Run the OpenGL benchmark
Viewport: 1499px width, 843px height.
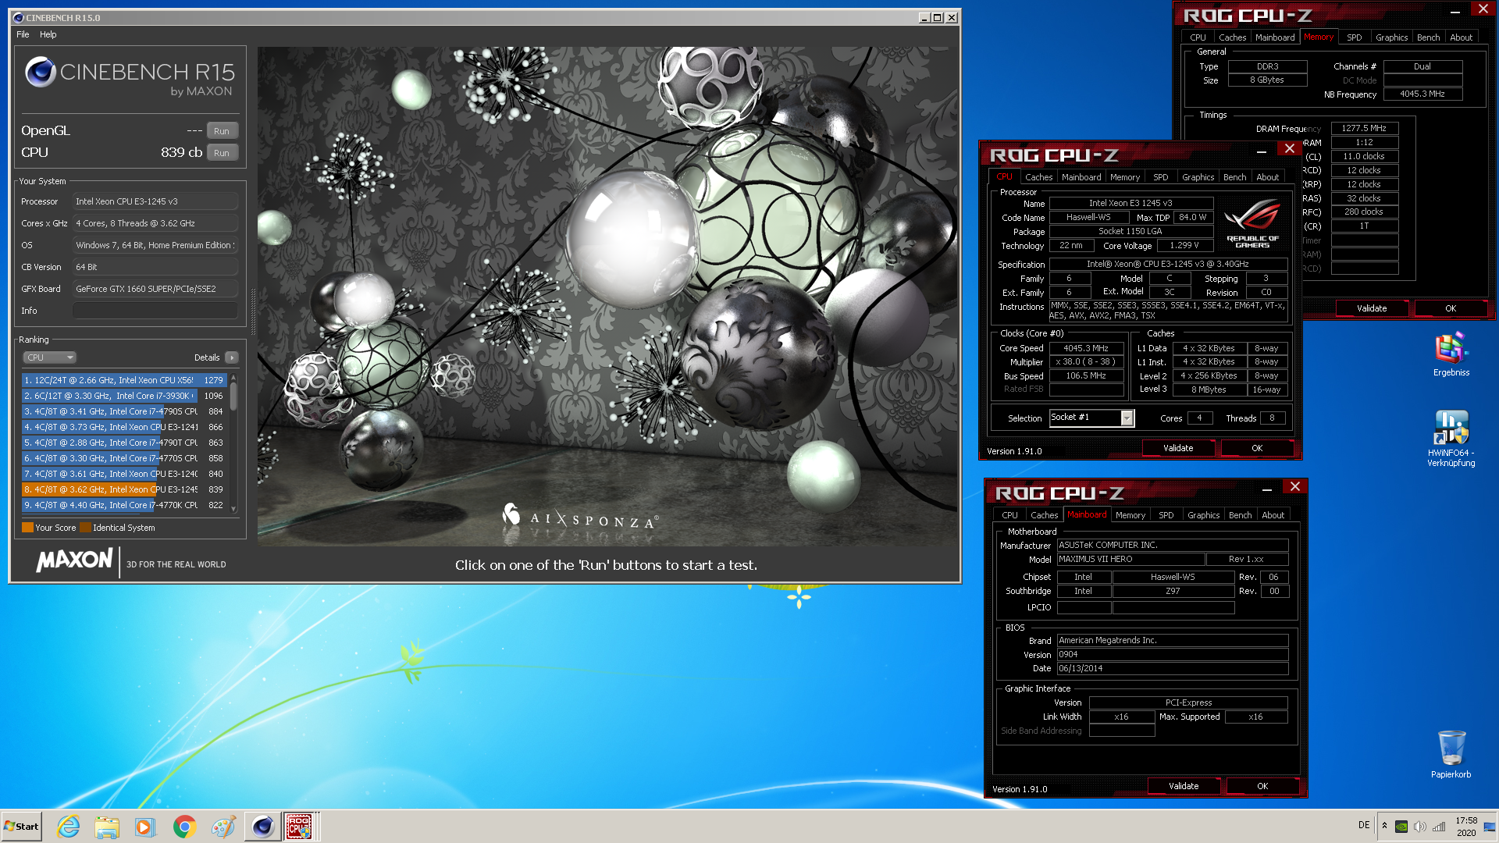tap(222, 131)
